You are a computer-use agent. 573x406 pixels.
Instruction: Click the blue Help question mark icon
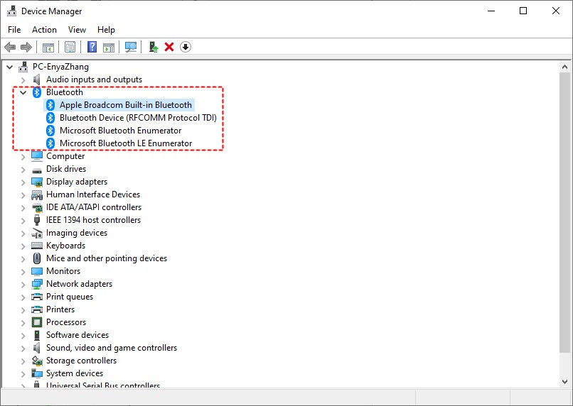[x=92, y=47]
